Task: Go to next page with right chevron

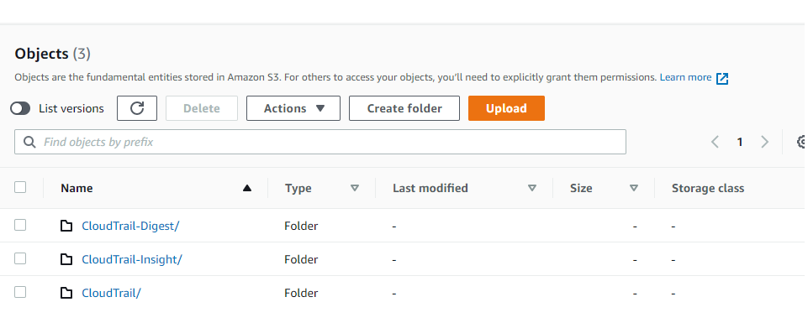Action: point(765,142)
